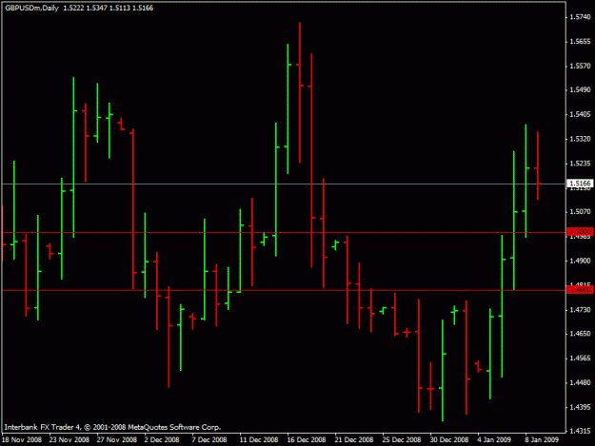Viewport: 595px width, 446px height.
Task: Click the 1.5740 price axis label
Action: coord(581,17)
